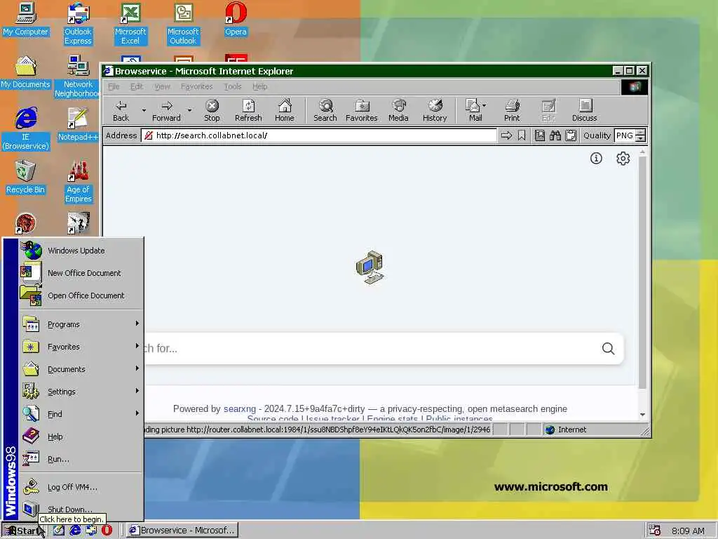Click the search for... input box

[x=371, y=349]
